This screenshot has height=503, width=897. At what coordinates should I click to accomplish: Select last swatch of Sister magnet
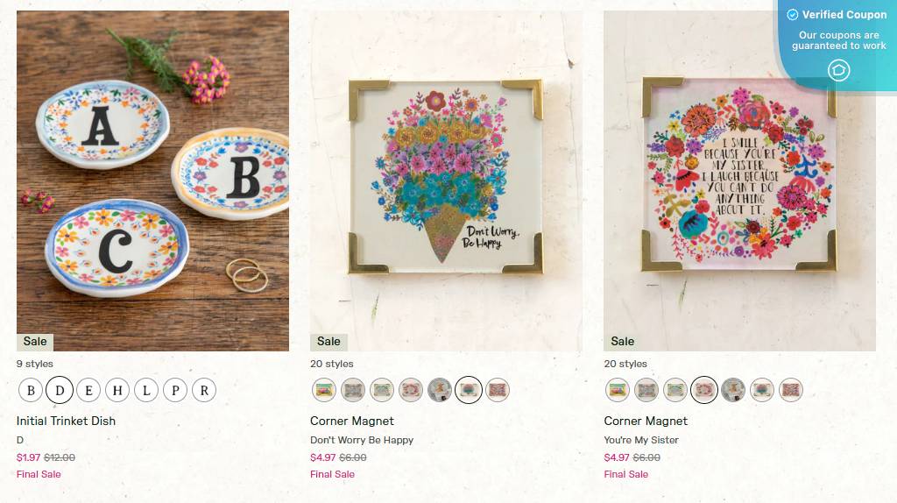coord(791,390)
